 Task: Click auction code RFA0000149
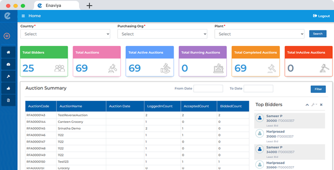(x=36, y=155)
